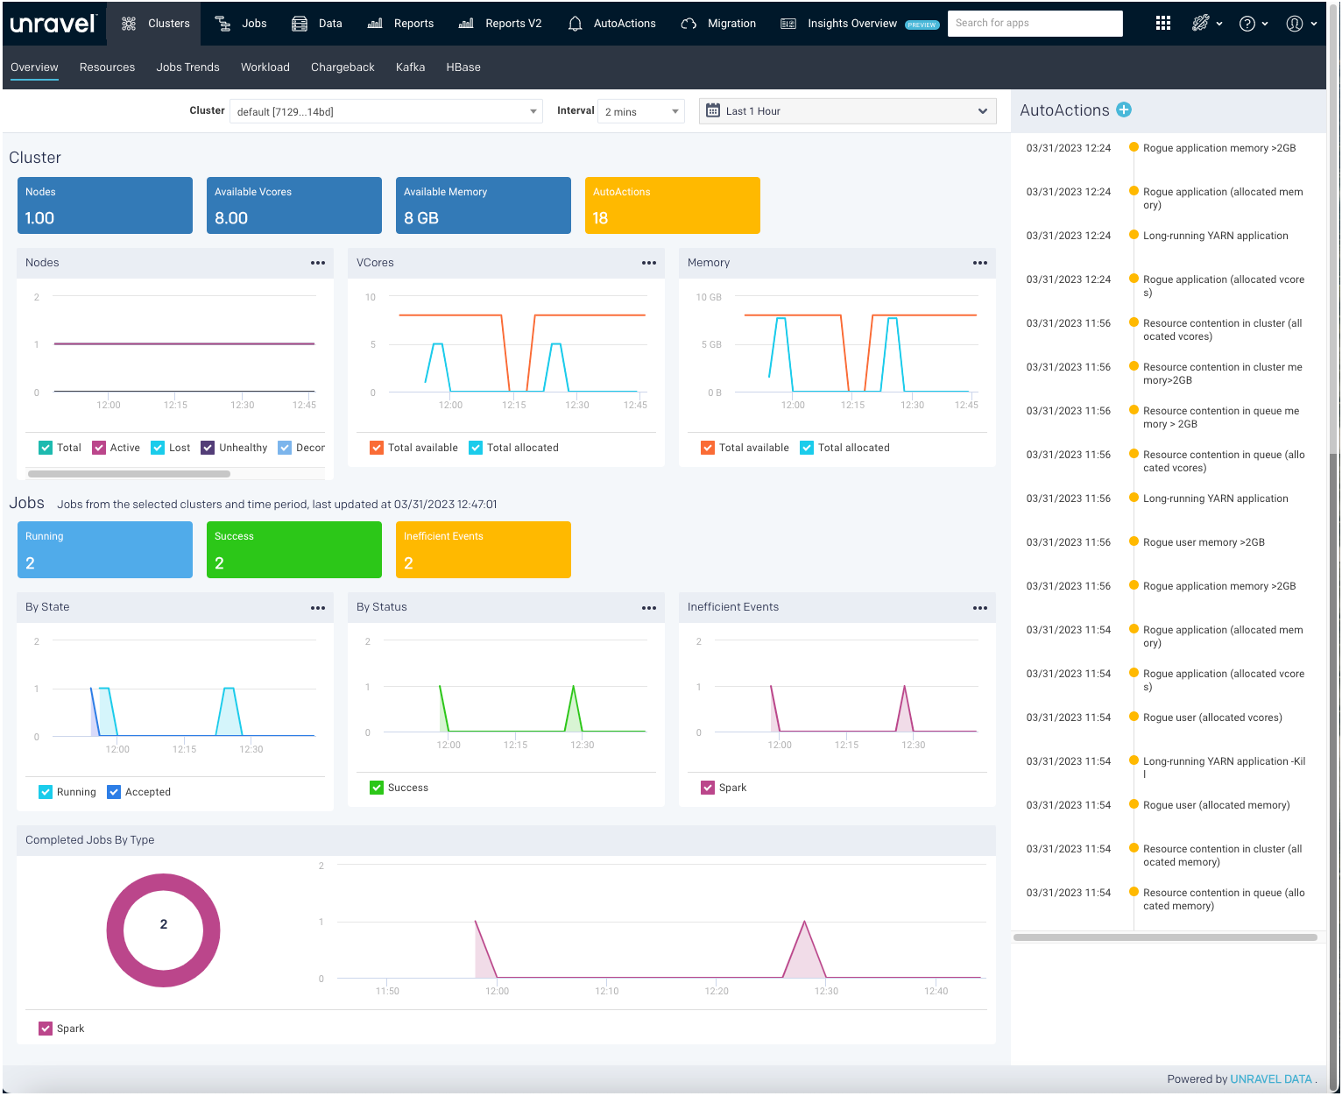Toggle Spark checkbox under Inefficient Events
Image resolution: width=1342 pixels, height=1096 pixels.
[x=708, y=788]
